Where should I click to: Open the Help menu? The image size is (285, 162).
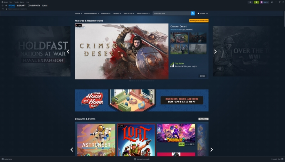27,2
